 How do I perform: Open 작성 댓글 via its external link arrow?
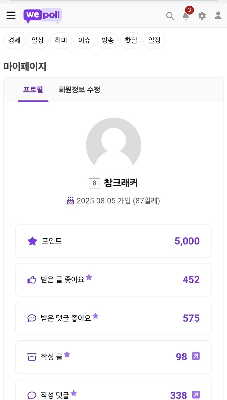[196, 395]
